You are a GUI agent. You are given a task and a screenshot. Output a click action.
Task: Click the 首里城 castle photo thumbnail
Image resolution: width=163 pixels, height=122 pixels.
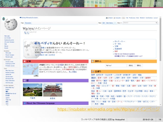[53, 90]
